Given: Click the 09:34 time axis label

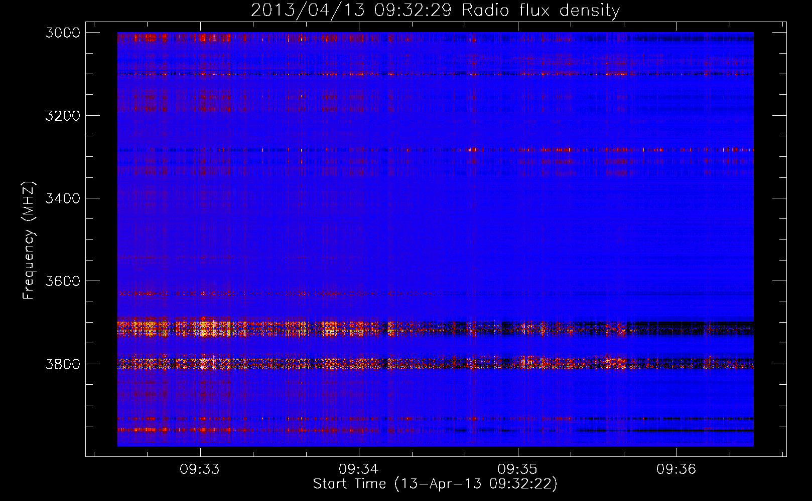Looking at the screenshot, I should click(x=358, y=469).
